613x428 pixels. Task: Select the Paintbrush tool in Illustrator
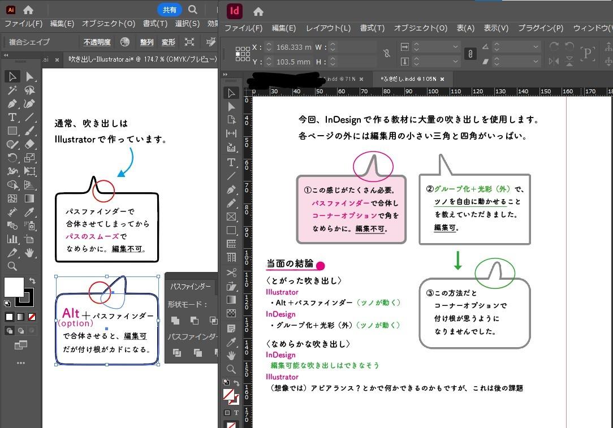tap(30, 131)
